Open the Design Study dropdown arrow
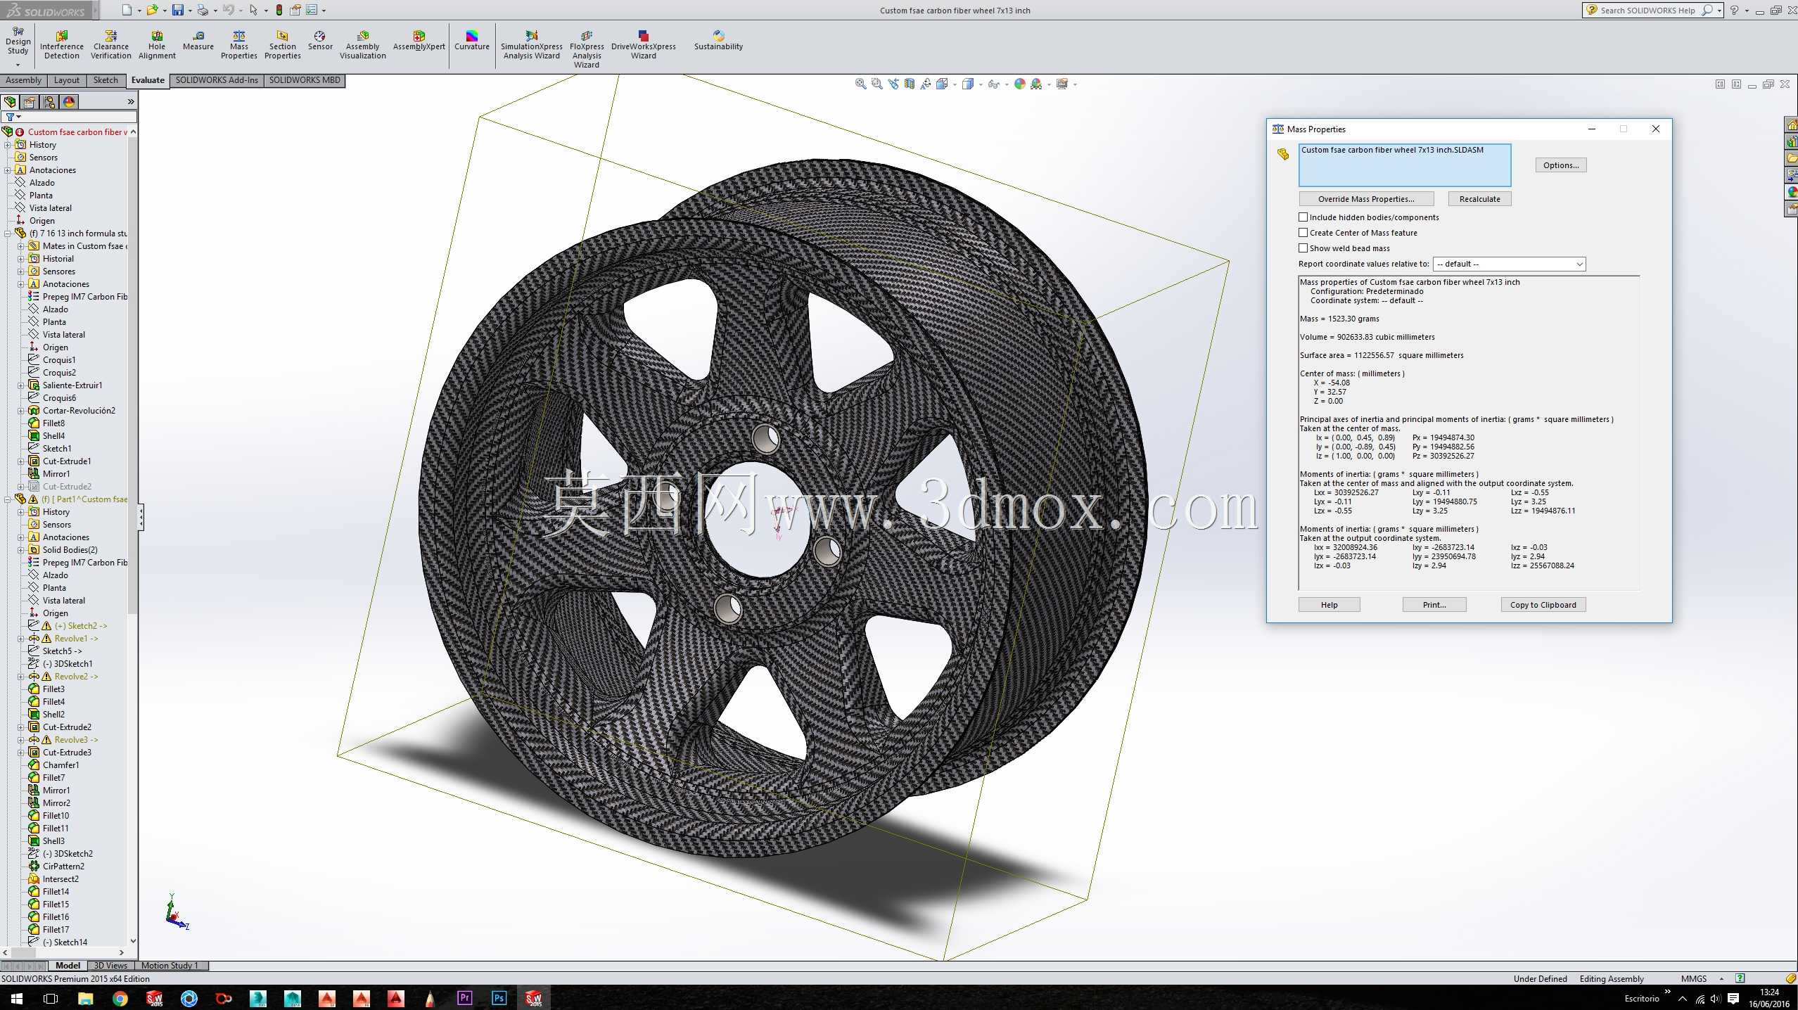 [18, 65]
